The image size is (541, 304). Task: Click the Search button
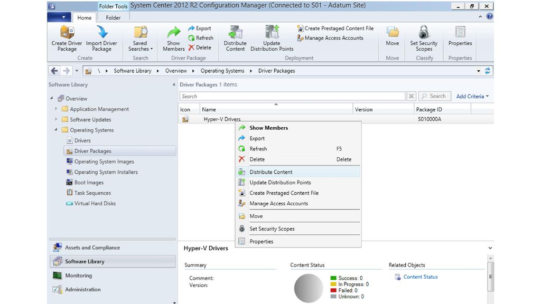click(x=435, y=96)
